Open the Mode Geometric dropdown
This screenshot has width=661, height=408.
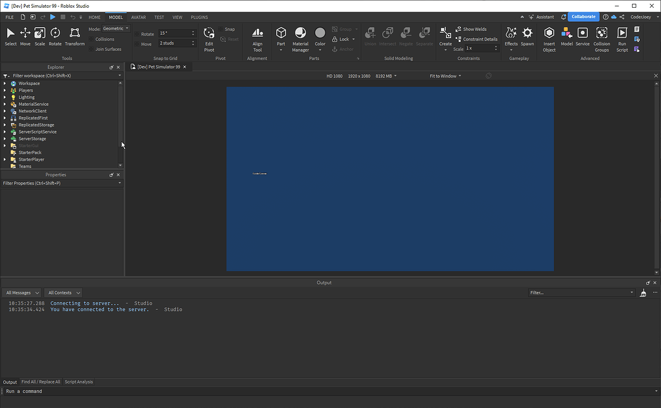coord(115,28)
